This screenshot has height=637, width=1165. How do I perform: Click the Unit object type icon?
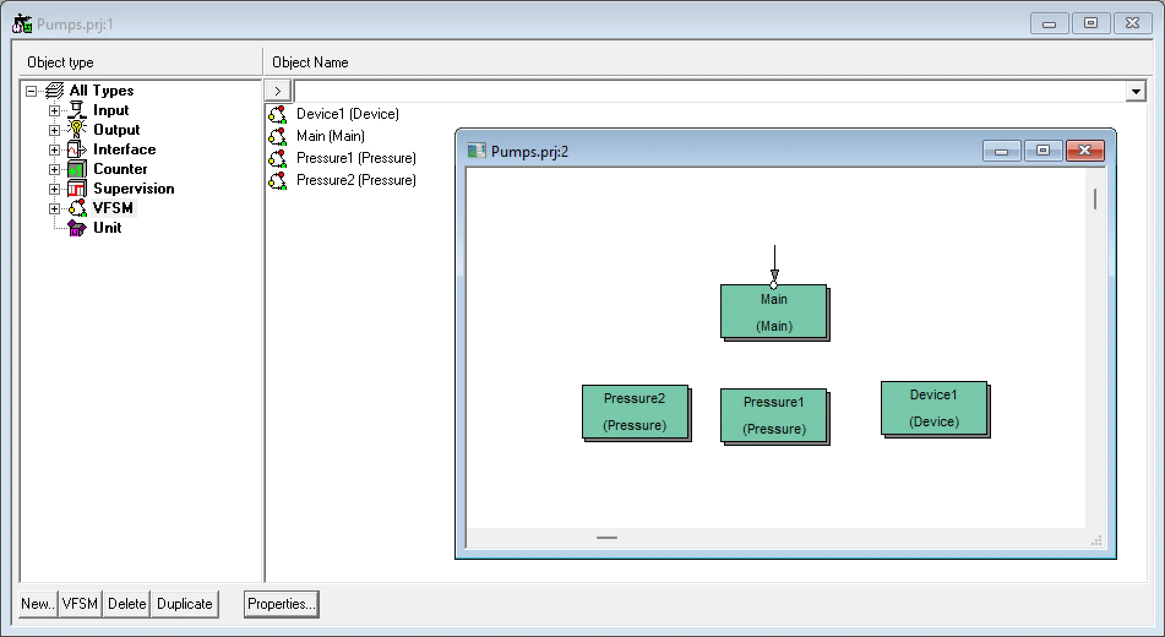tap(76, 227)
